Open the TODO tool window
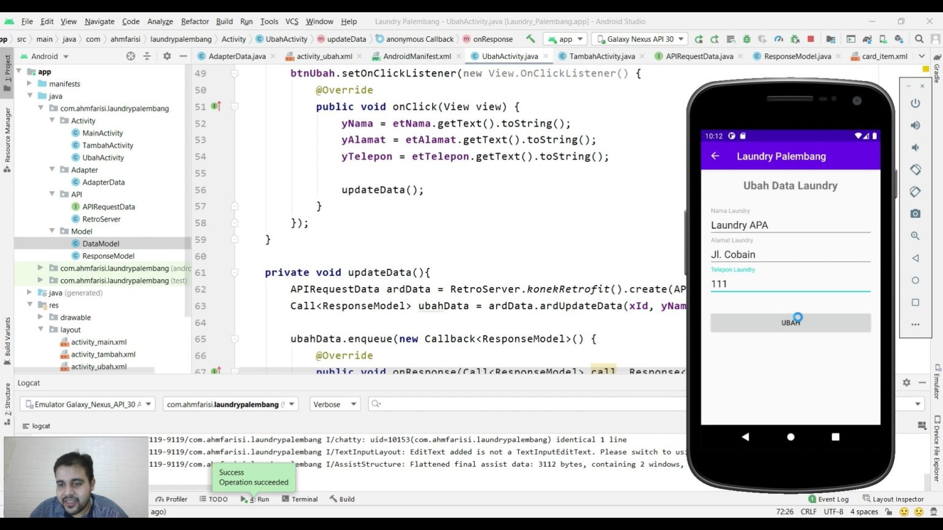 point(213,499)
